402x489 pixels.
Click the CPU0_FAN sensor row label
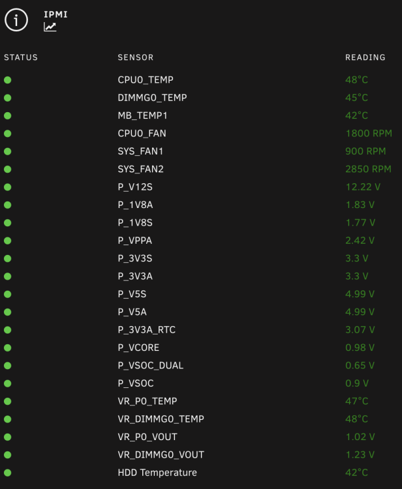click(142, 134)
